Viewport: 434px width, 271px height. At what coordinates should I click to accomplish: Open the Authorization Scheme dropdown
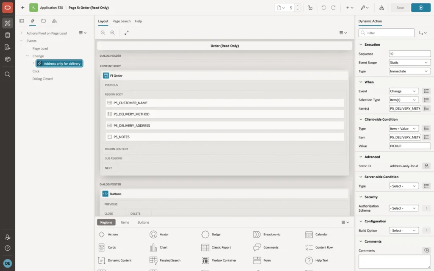(x=403, y=208)
